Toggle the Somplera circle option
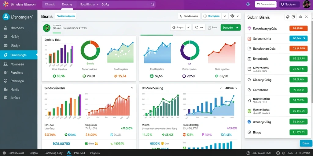 pyautogui.click(x=212, y=16)
